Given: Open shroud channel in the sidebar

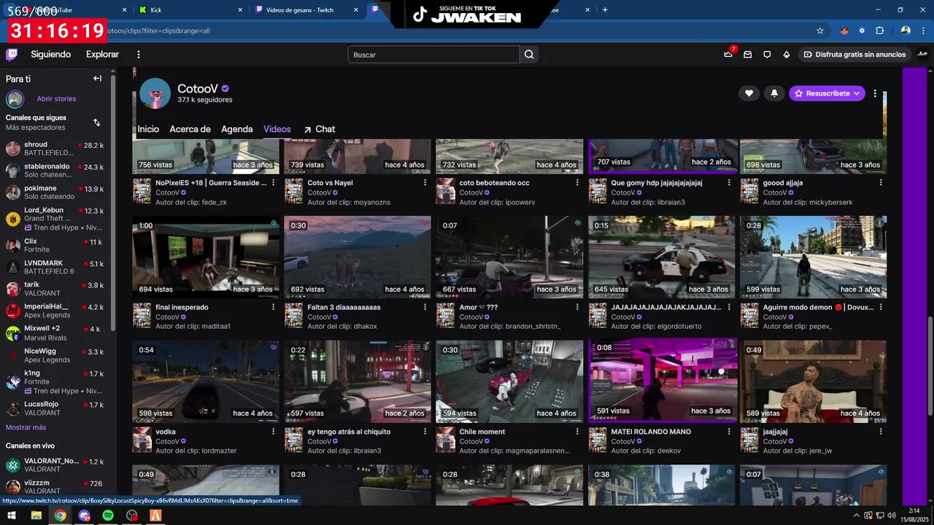Looking at the screenshot, I should tap(56, 149).
